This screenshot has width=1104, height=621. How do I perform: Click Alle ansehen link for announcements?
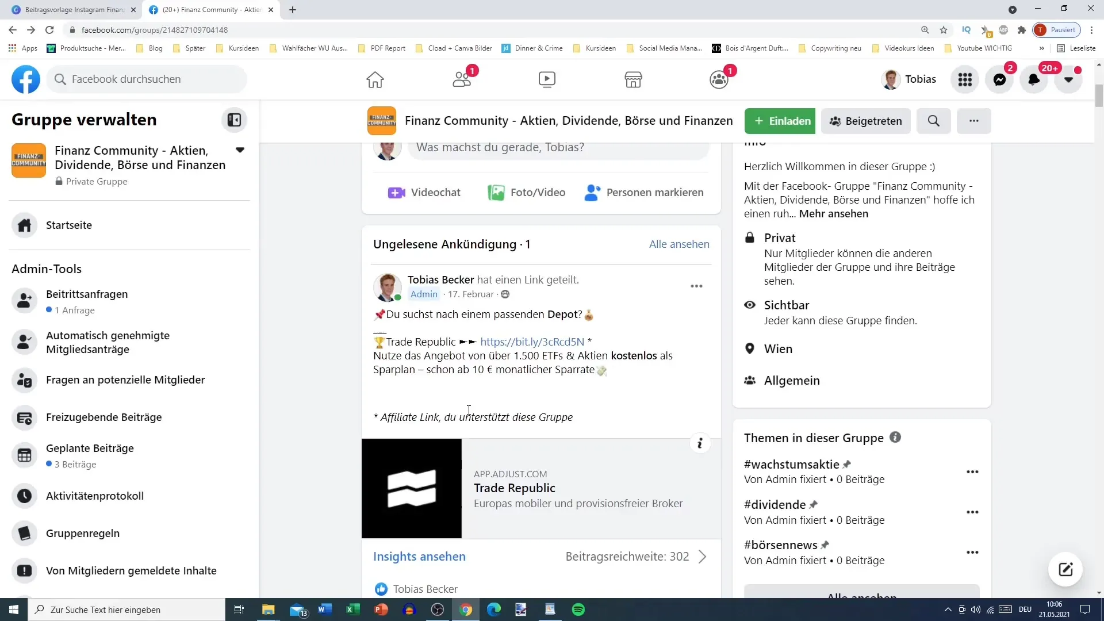679,244
